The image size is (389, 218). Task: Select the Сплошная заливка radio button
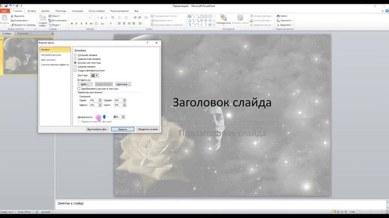click(x=75, y=55)
